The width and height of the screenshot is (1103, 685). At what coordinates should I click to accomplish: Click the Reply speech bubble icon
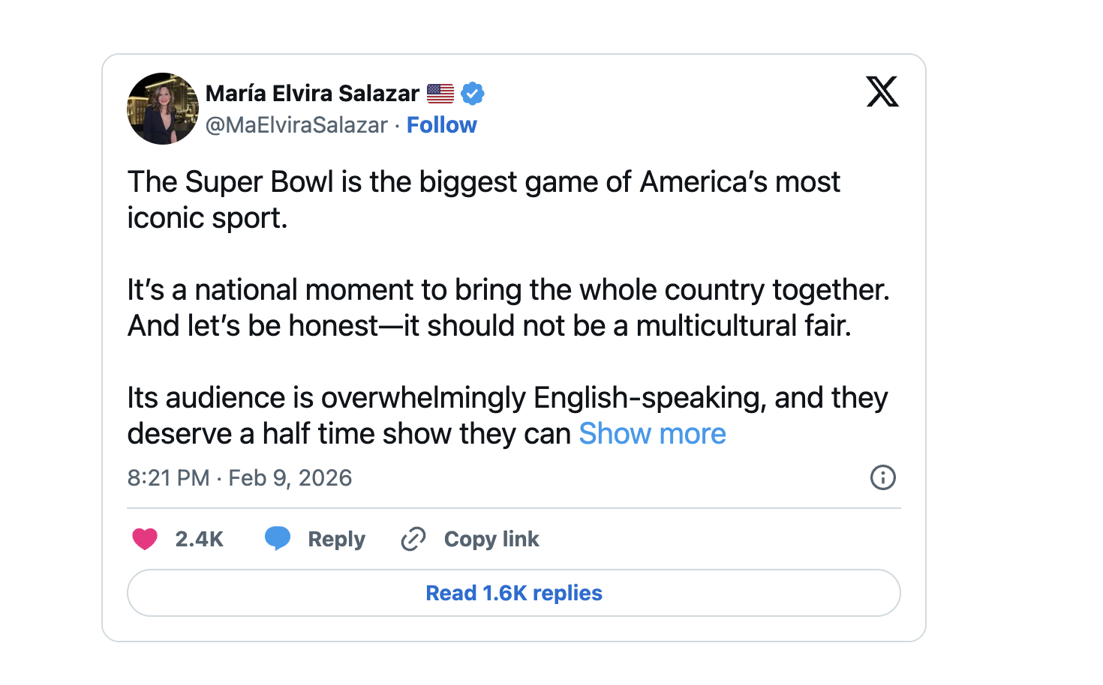(x=278, y=539)
